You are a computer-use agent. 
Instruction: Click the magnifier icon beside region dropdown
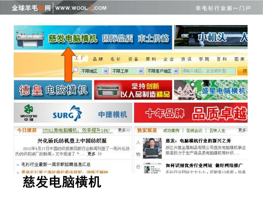pos(76,70)
